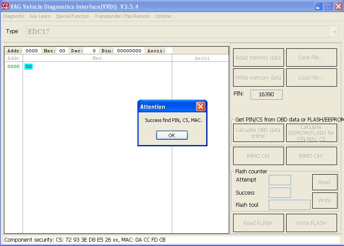Click the Addr value 0000 in header
344x246 pixels.
click(x=32, y=51)
